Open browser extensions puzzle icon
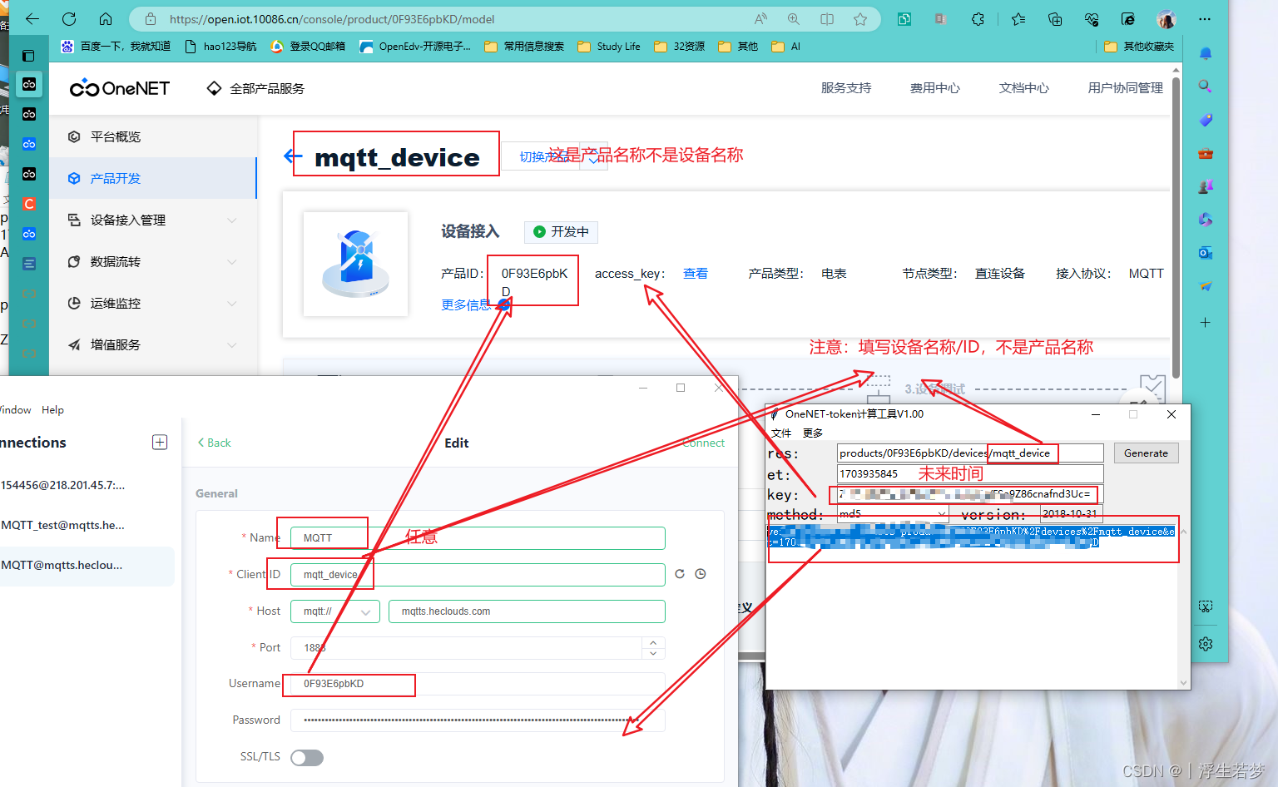 point(978,18)
